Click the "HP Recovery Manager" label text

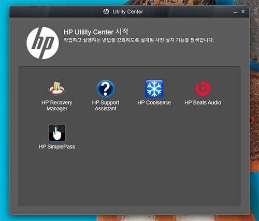[57, 106]
